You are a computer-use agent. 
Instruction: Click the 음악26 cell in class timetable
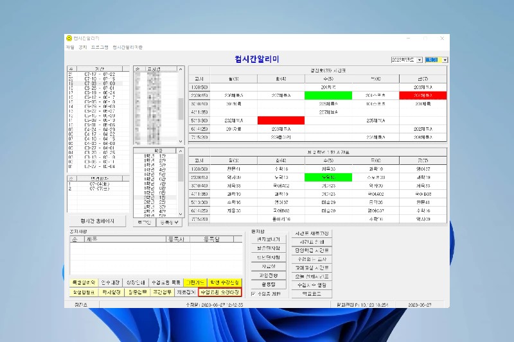pyautogui.click(x=376, y=202)
